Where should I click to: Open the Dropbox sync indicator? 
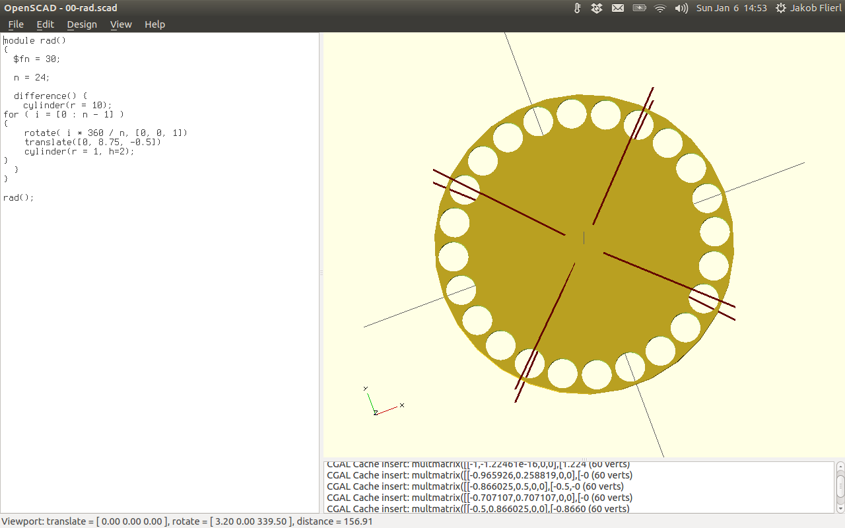pyautogui.click(x=596, y=8)
